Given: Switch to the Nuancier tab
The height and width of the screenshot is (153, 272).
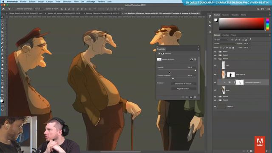Looking at the screenshot, I should tap(226, 15).
